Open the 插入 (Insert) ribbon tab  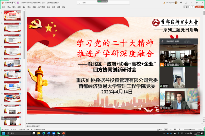13,6
